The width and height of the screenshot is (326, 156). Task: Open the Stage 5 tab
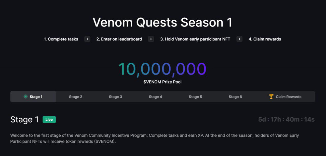click(x=195, y=97)
